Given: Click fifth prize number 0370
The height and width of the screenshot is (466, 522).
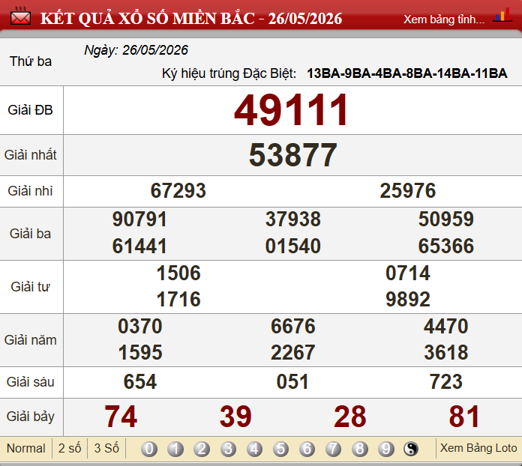Looking at the screenshot, I should [140, 326].
